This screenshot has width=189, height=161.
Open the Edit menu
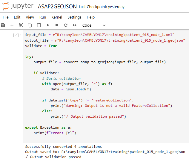(x=17, y=17)
